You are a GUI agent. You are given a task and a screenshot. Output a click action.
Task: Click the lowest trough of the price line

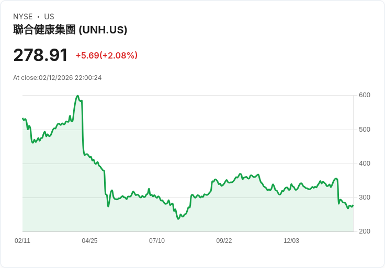178,218
